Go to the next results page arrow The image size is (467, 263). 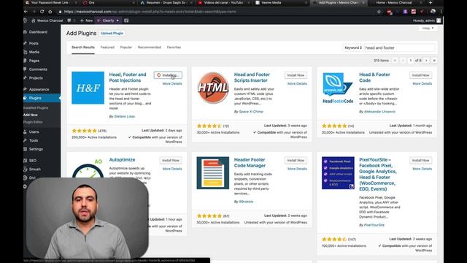tap(426, 61)
